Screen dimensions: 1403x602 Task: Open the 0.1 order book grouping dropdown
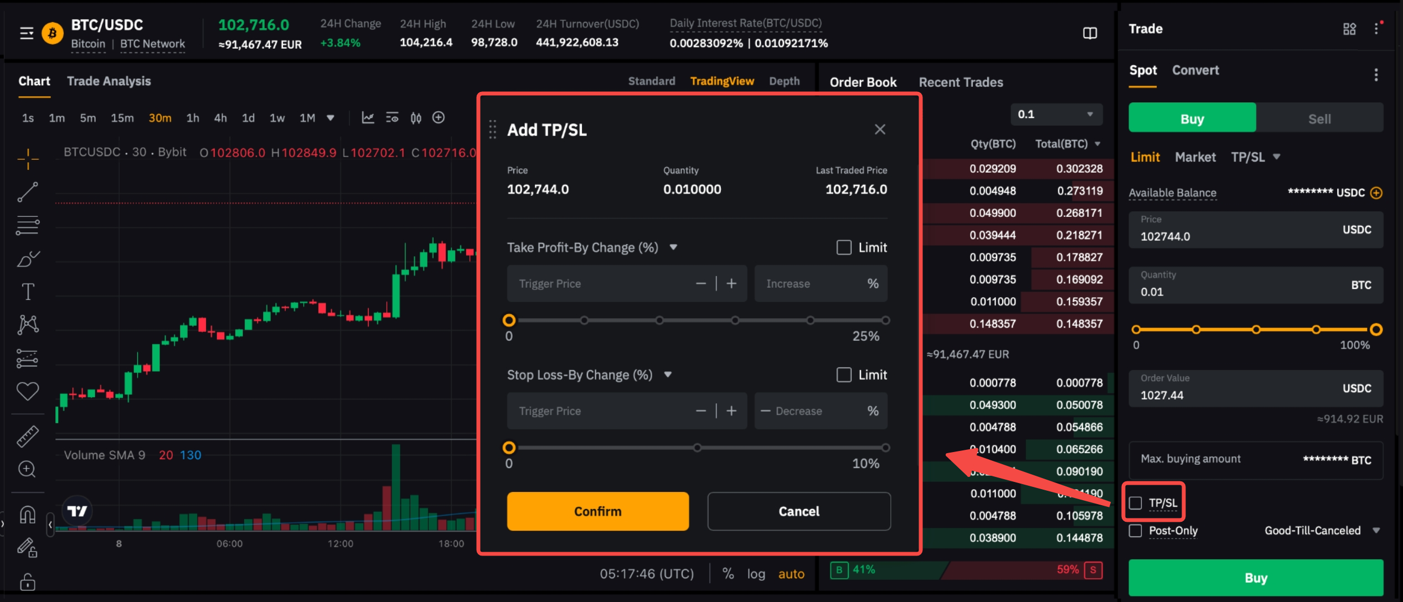1056,115
